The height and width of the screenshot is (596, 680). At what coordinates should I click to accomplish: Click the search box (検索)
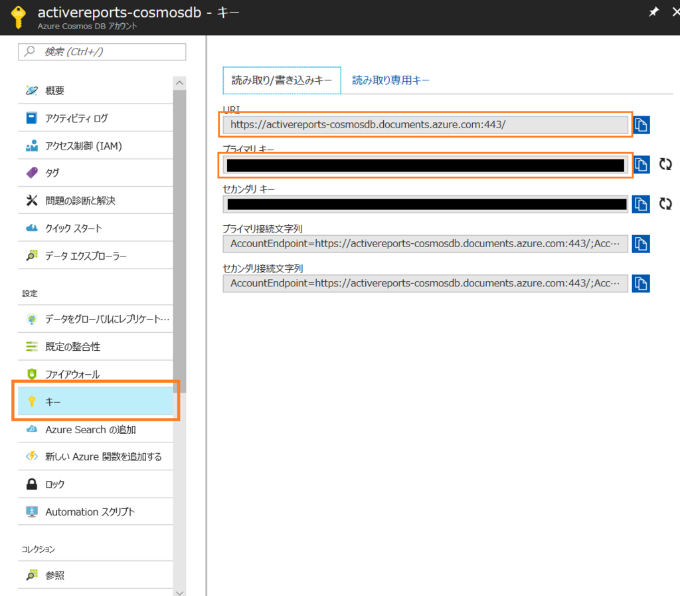(x=102, y=52)
